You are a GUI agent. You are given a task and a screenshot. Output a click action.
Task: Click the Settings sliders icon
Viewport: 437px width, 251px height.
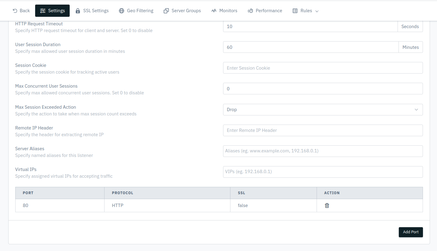click(43, 11)
